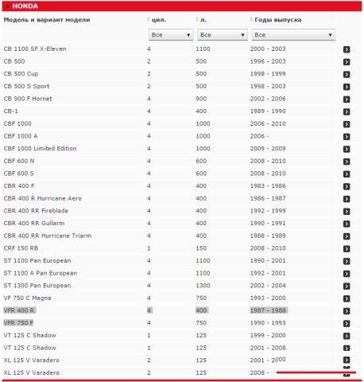Select the CBR 400 RR Hurricane Triarm name
This screenshot has height=382, width=364.
coord(48,236)
